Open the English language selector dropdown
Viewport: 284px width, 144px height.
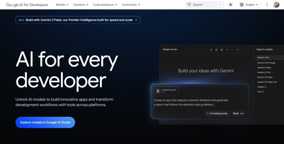(249, 5)
